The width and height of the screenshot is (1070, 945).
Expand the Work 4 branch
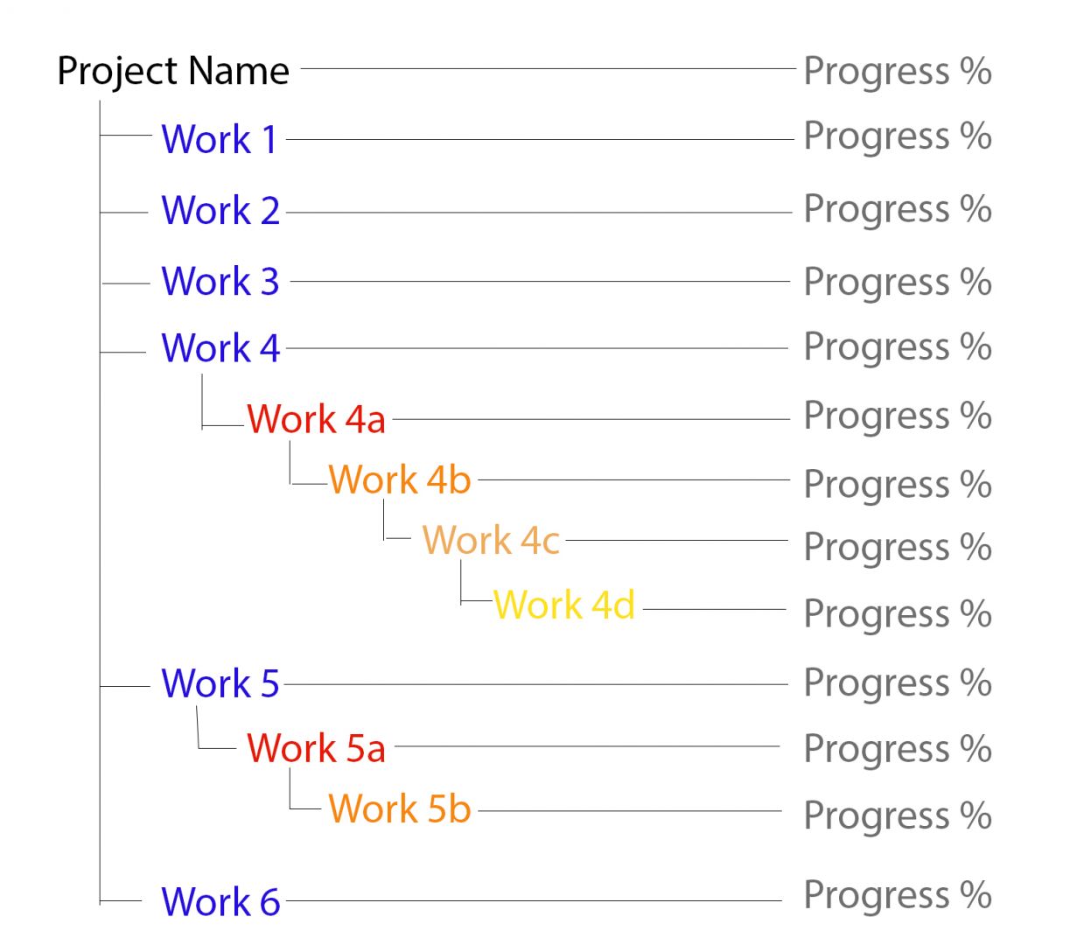pyautogui.click(x=220, y=348)
